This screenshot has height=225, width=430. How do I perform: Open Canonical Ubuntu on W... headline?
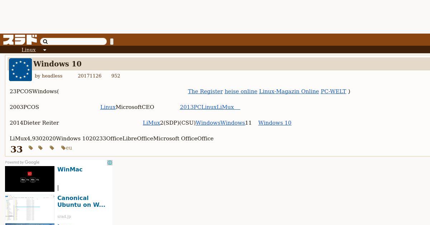[x=81, y=201]
